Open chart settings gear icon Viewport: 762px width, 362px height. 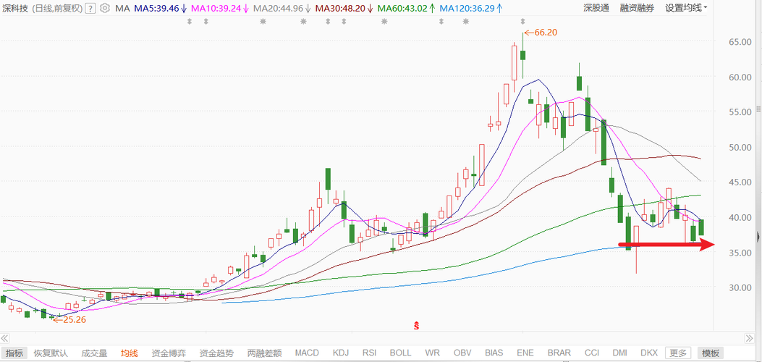click(x=104, y=8)
